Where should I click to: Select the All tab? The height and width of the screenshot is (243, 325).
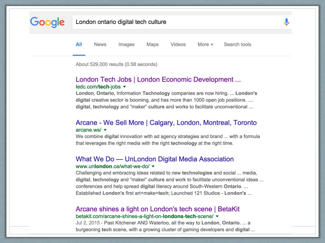pos(79,45)
